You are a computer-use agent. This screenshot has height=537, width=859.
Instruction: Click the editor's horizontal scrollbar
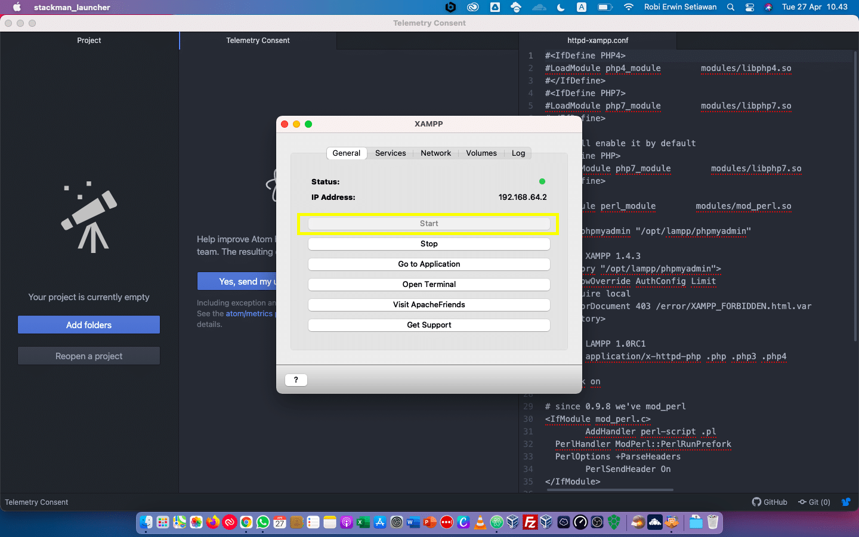click(611, 490)
